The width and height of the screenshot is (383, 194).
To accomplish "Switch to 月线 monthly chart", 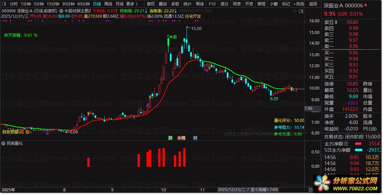I will [x=120, y=4].
